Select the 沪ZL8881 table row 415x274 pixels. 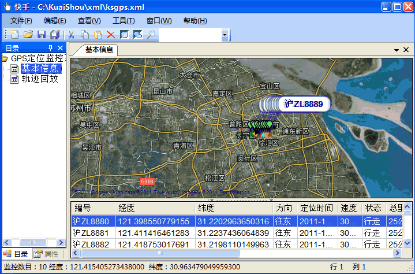(x=237, y=233)
